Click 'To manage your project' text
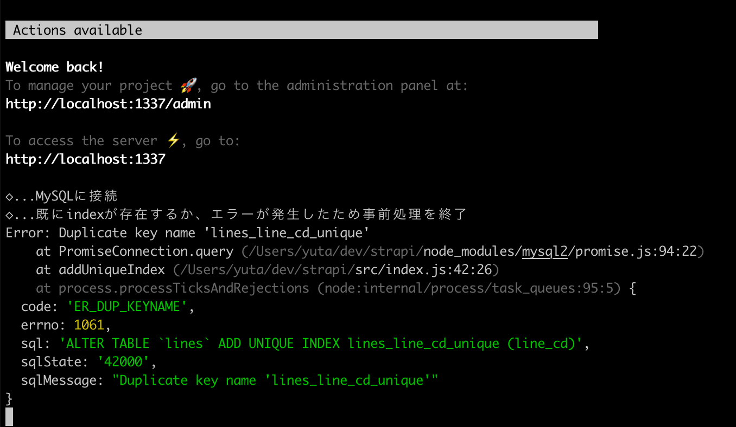The height and width of the screenshot is (427, 736). 89,86
